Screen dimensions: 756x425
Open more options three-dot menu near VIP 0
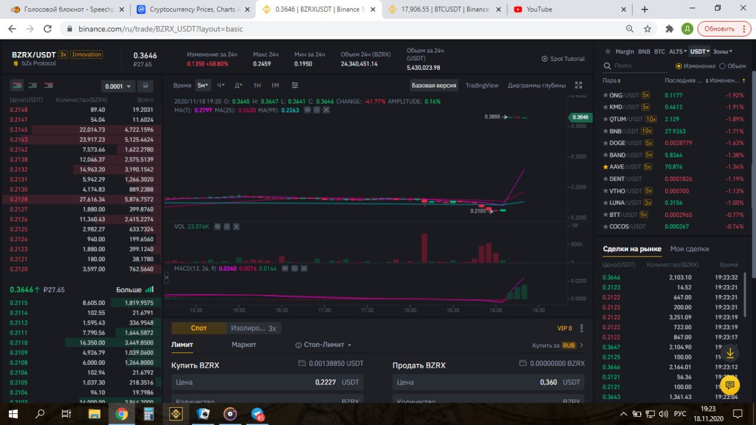click(582, 328)
